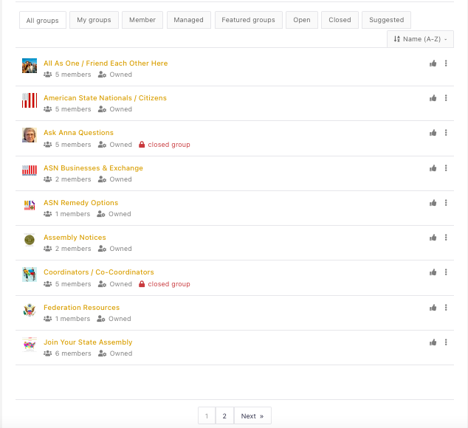
Task: Like the Coordinators / Co-Coordinators group
Action: tap(433, 272)
